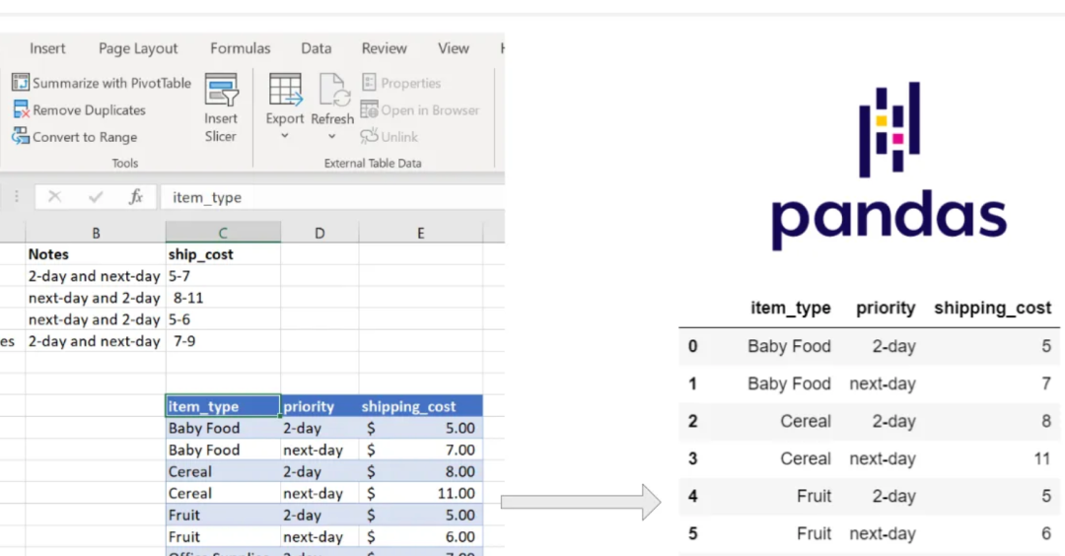1065x556 pixels.
Task: Click the Open in Browser icon
Action: [369, 109]
